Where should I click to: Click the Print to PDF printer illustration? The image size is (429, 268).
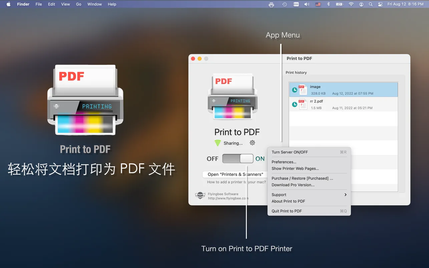(x=233, y=97)
